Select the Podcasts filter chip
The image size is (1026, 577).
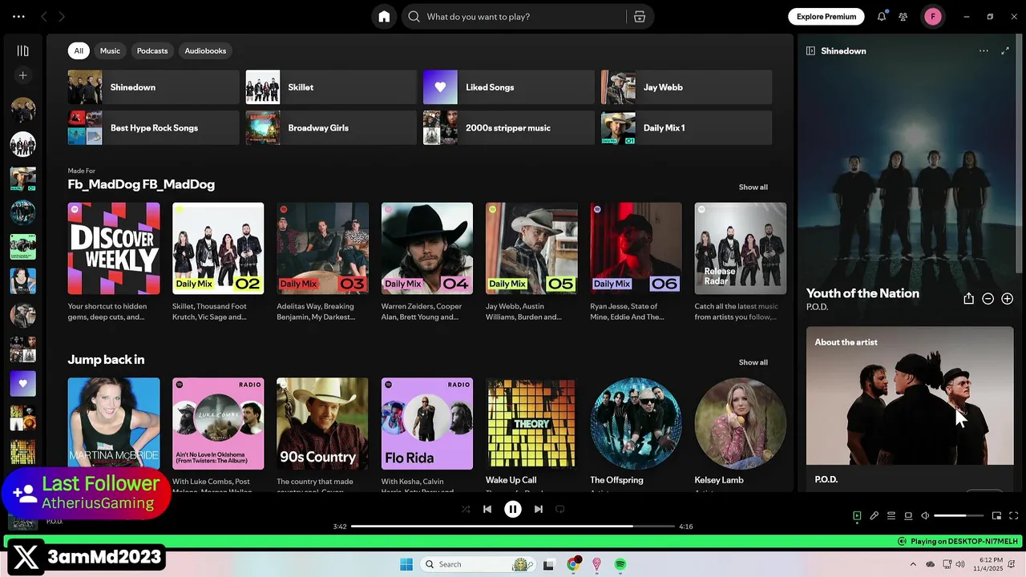click(152, 50)
